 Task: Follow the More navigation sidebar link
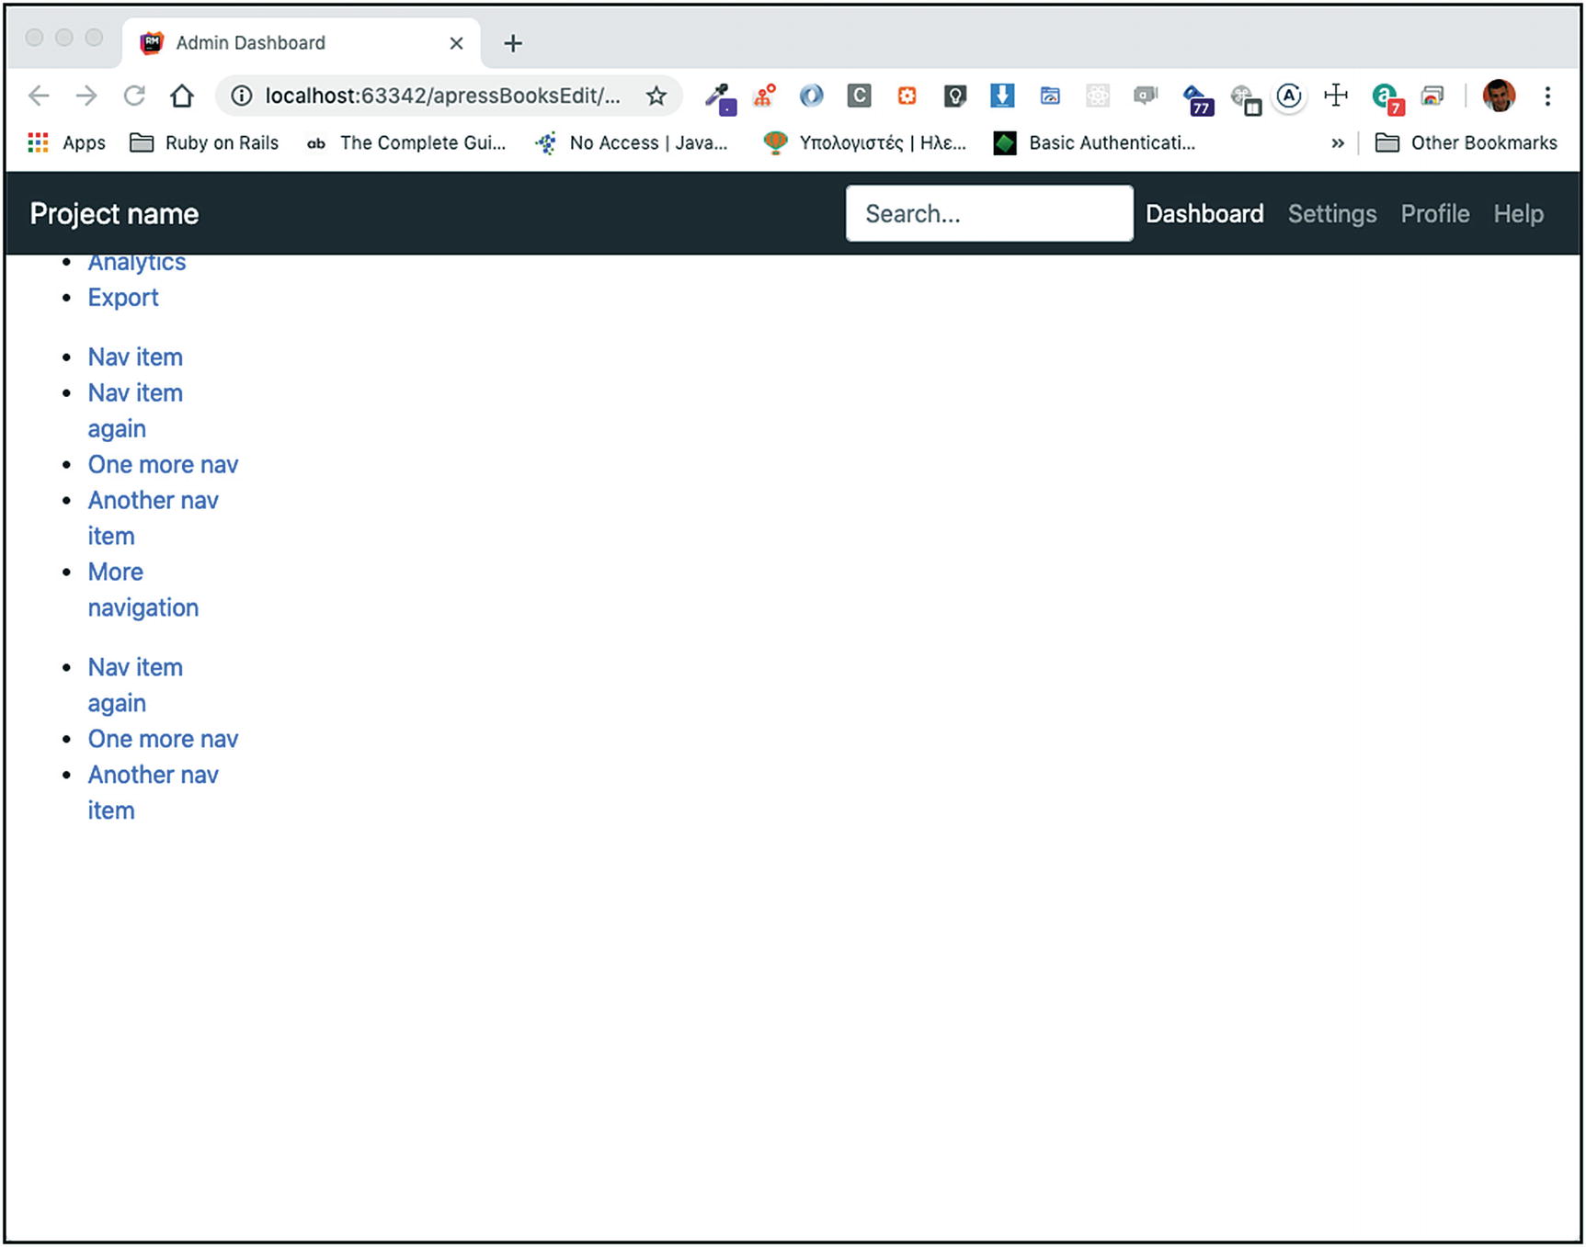(x=142, y=590)
